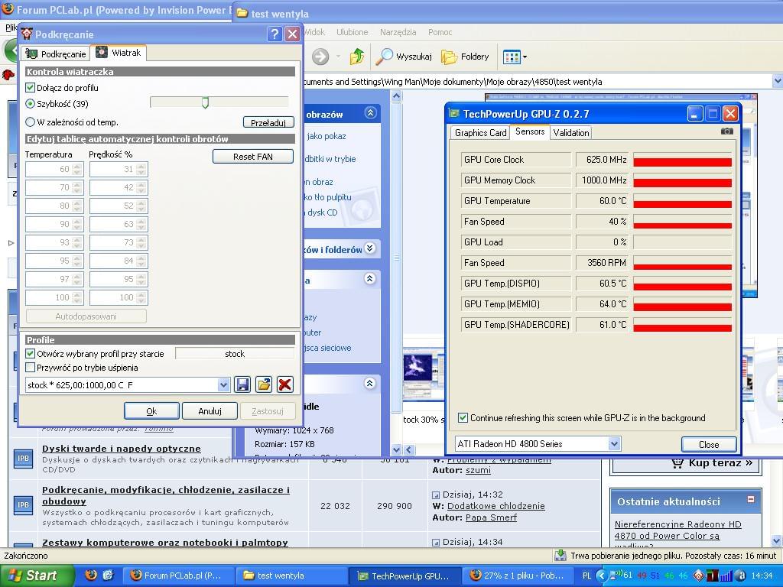Open the help question mark in Podkręcanie

275,34
